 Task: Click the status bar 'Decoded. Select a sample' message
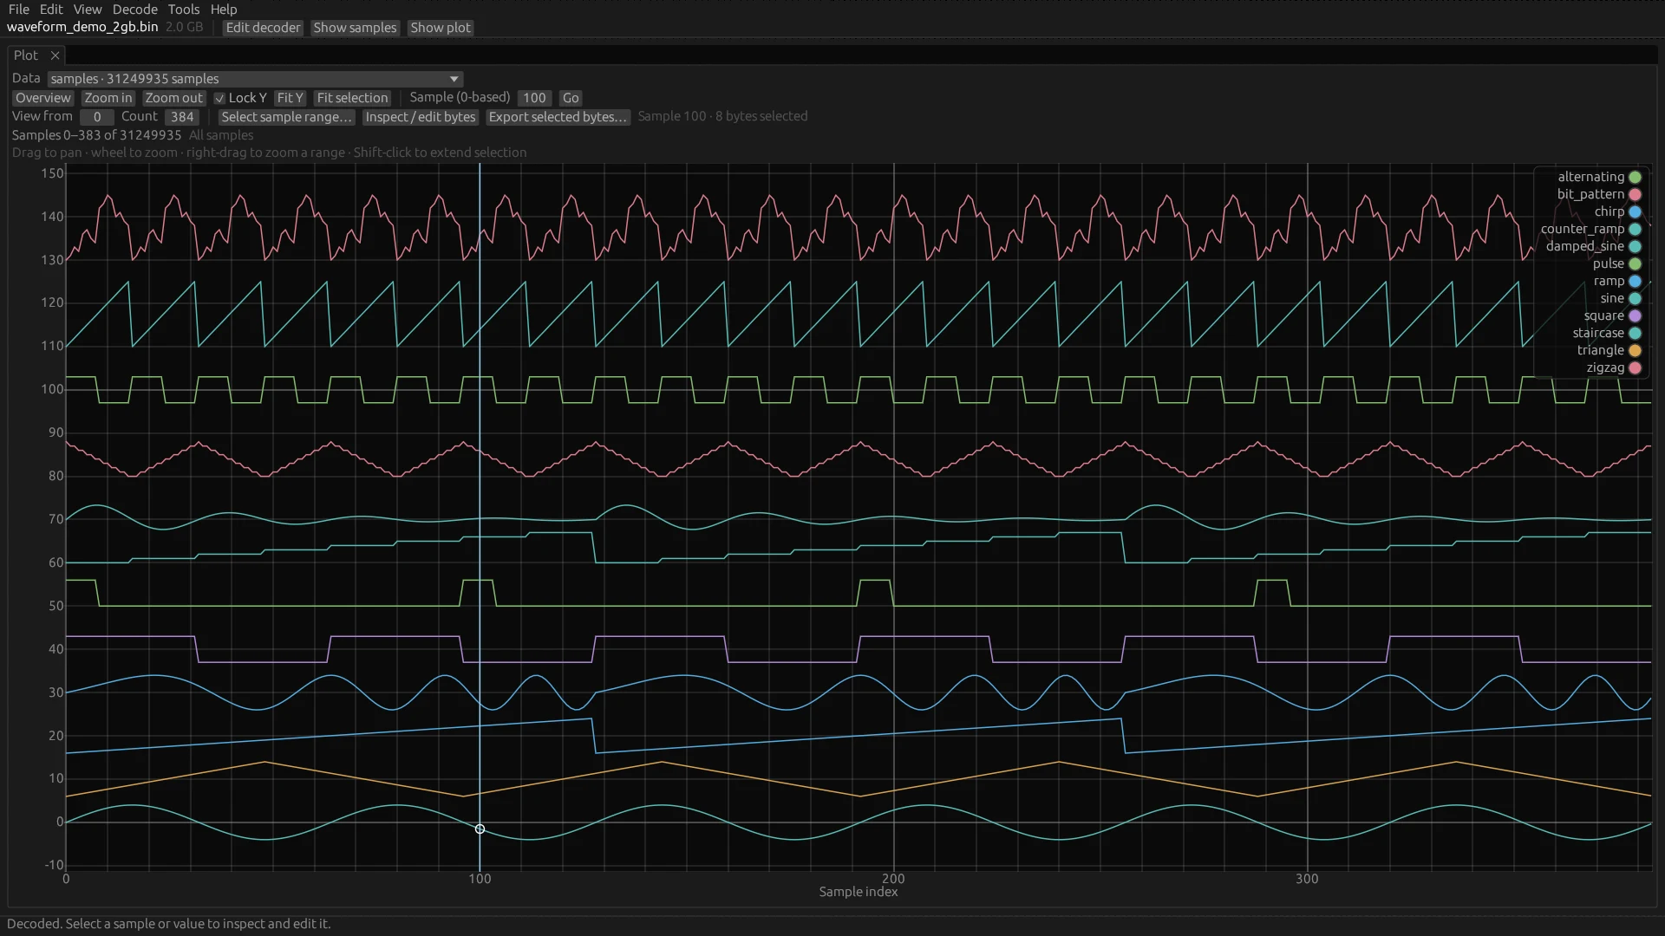168,924
